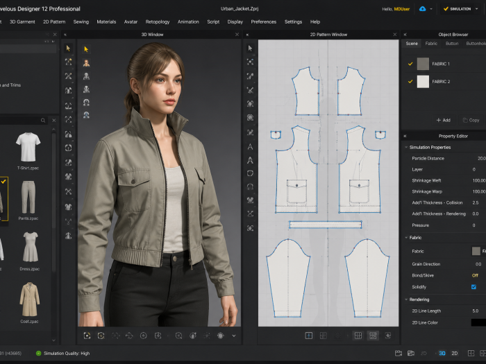Click the sphere icon in 3D bottom toolbar
This screenshot has height=364, width=486.
coord(220,336)
